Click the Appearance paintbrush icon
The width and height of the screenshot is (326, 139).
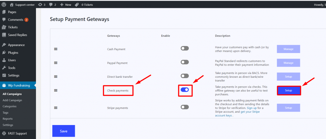click(x=4, y=45)
